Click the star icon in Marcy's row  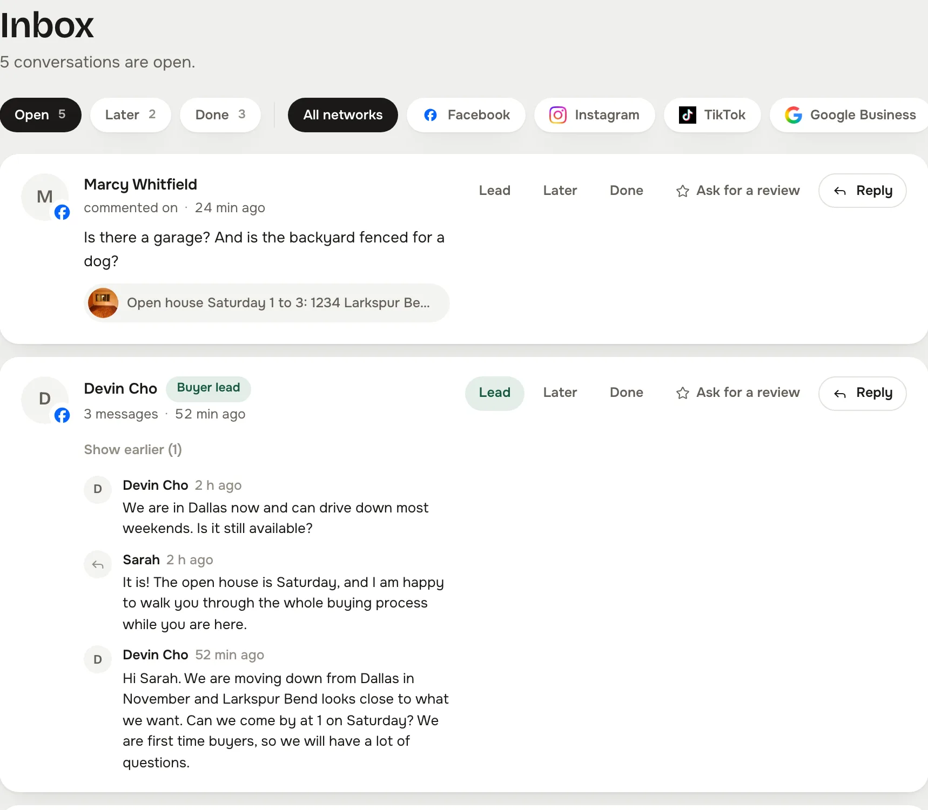click(682, 191)
